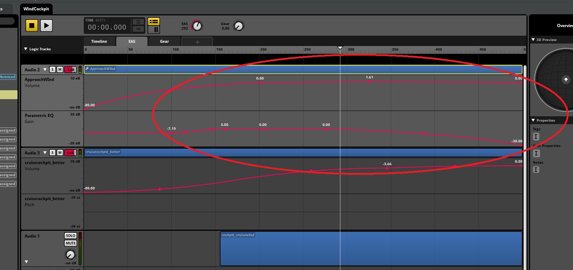Collapse the Logic Tracks section
Screen dimensions: 573x270
[26, 49]
